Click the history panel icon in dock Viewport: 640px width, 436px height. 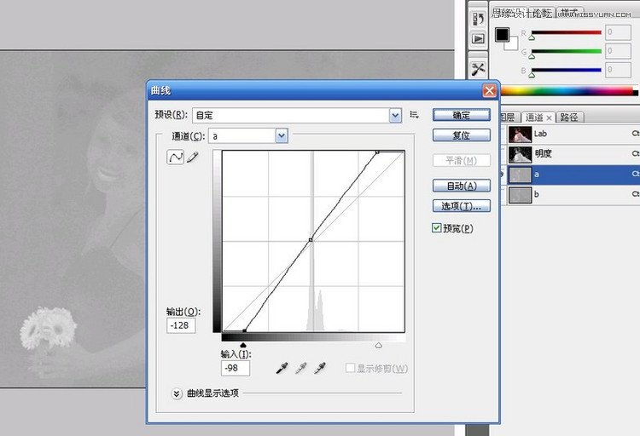[478, 19]
